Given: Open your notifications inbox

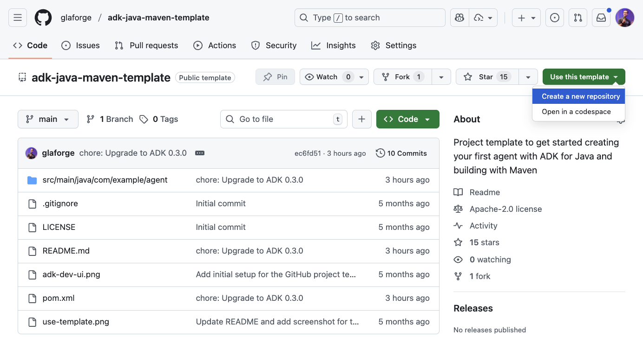Looking at the screenshot, I should pos(601,17).
